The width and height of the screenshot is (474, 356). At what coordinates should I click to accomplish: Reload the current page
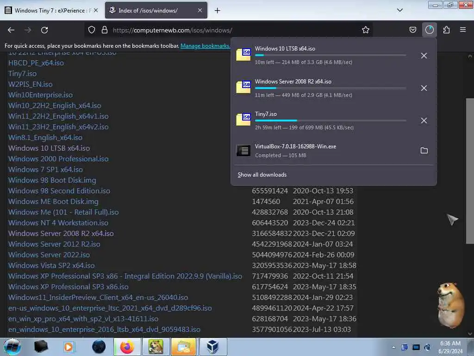pos(44,30)
